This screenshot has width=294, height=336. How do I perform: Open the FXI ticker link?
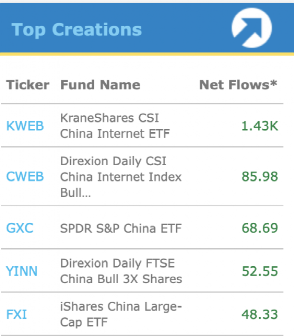coord(16,315)
